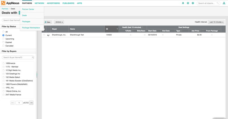Check the 152 Media Select checkbox
The height and width of the screenshot is (119, 228).
click(4, 77)
